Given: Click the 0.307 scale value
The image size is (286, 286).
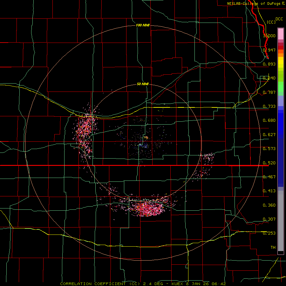Looking at the screenshot, I should [x=269, y=219].
